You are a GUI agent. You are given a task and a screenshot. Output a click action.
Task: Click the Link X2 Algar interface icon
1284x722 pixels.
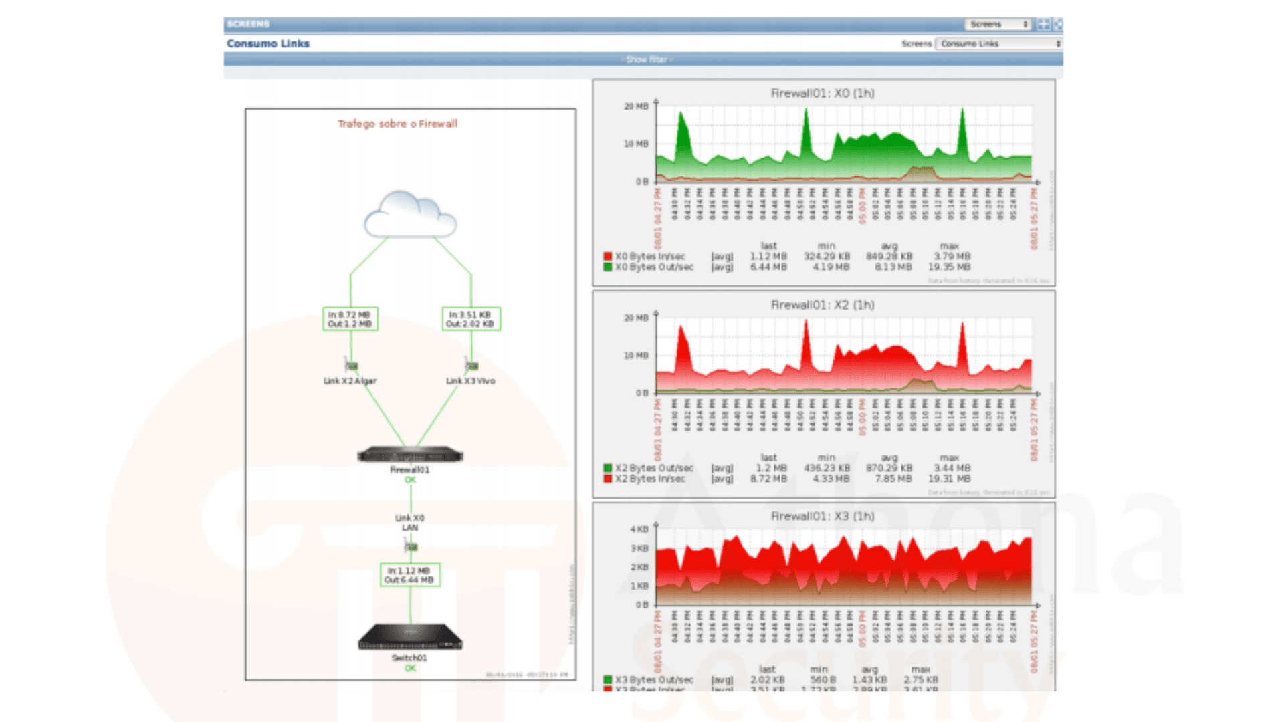pos(350,366)
